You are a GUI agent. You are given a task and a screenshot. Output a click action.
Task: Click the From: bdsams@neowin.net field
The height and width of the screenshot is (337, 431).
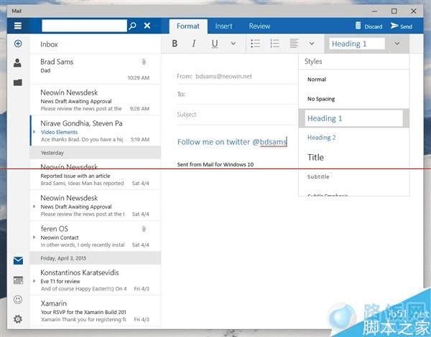(238, 76)
